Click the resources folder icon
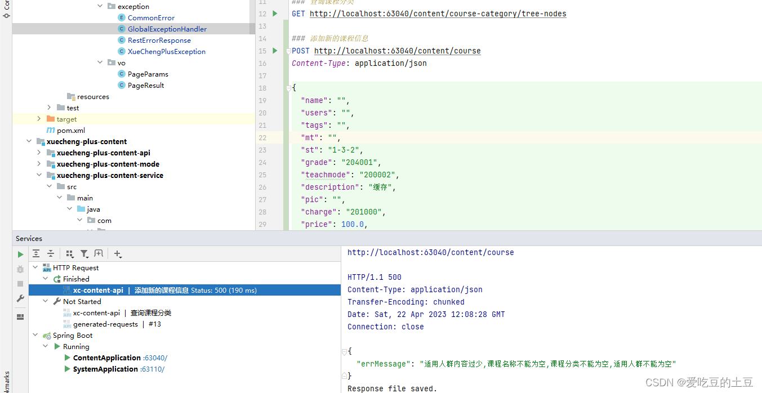 click(71, 97)
